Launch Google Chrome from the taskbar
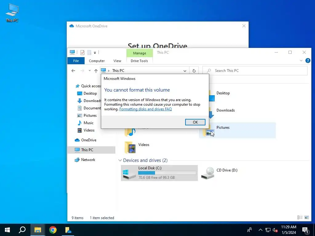Viewport: 315px width, 236px height. 53,230
